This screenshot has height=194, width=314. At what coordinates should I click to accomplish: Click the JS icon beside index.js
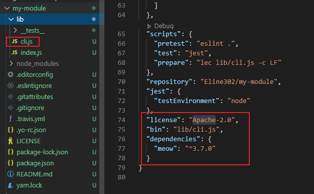pos(15,52)
